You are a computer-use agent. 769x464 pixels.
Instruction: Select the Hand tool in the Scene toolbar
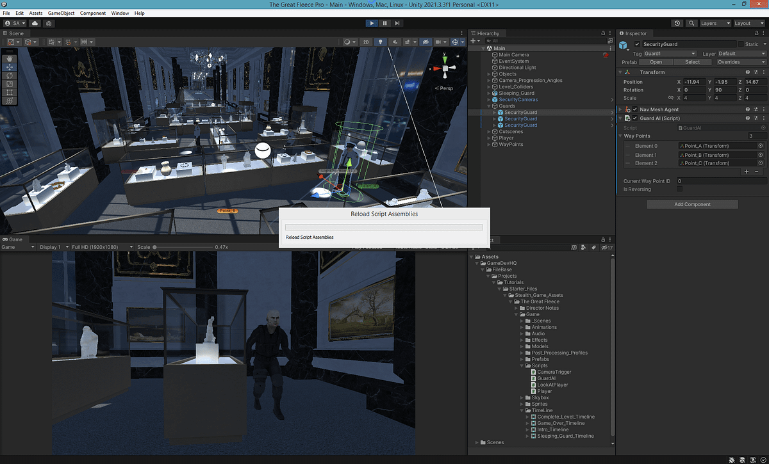(x=9, y=59)
